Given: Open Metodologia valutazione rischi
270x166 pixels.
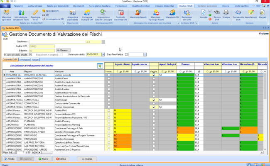Looking at the screenshot, I should click(x=21, y=15).
